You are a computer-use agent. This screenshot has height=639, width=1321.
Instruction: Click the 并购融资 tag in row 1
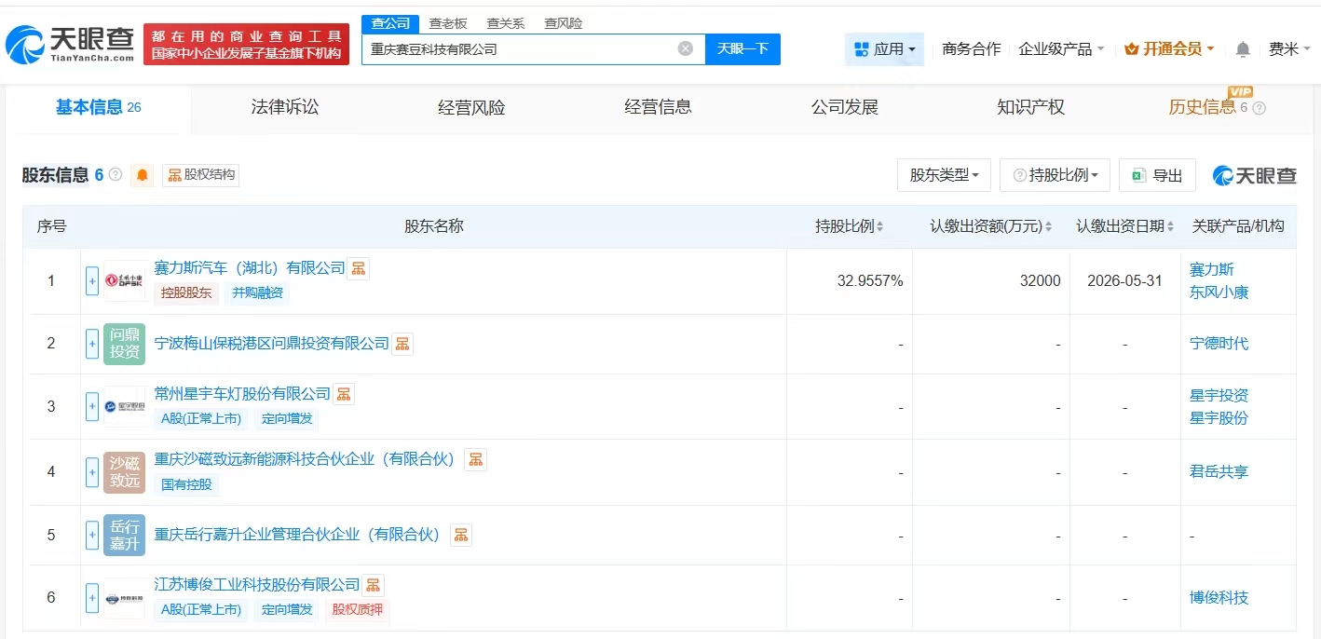[x=256, y=292]
